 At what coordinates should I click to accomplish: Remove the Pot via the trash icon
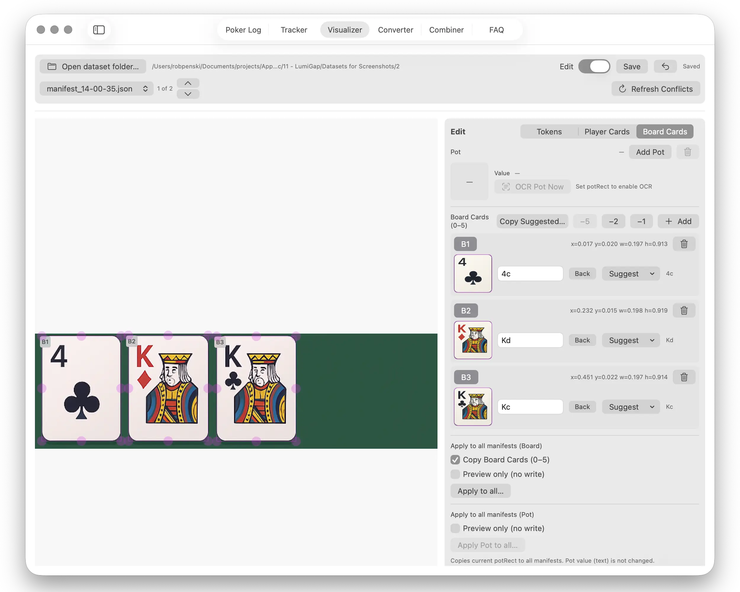pyautogui.click(x=688, y=152)
